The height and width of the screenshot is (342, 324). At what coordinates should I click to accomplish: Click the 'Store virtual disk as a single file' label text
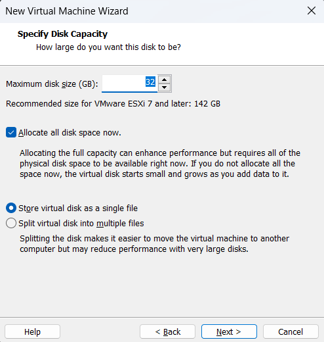[x=78, y=208]
